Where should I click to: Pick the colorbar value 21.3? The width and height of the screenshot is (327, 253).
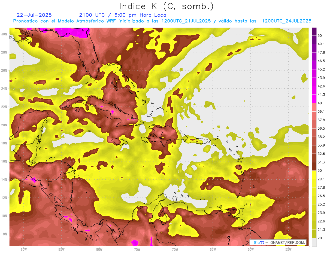coord(321,230)
